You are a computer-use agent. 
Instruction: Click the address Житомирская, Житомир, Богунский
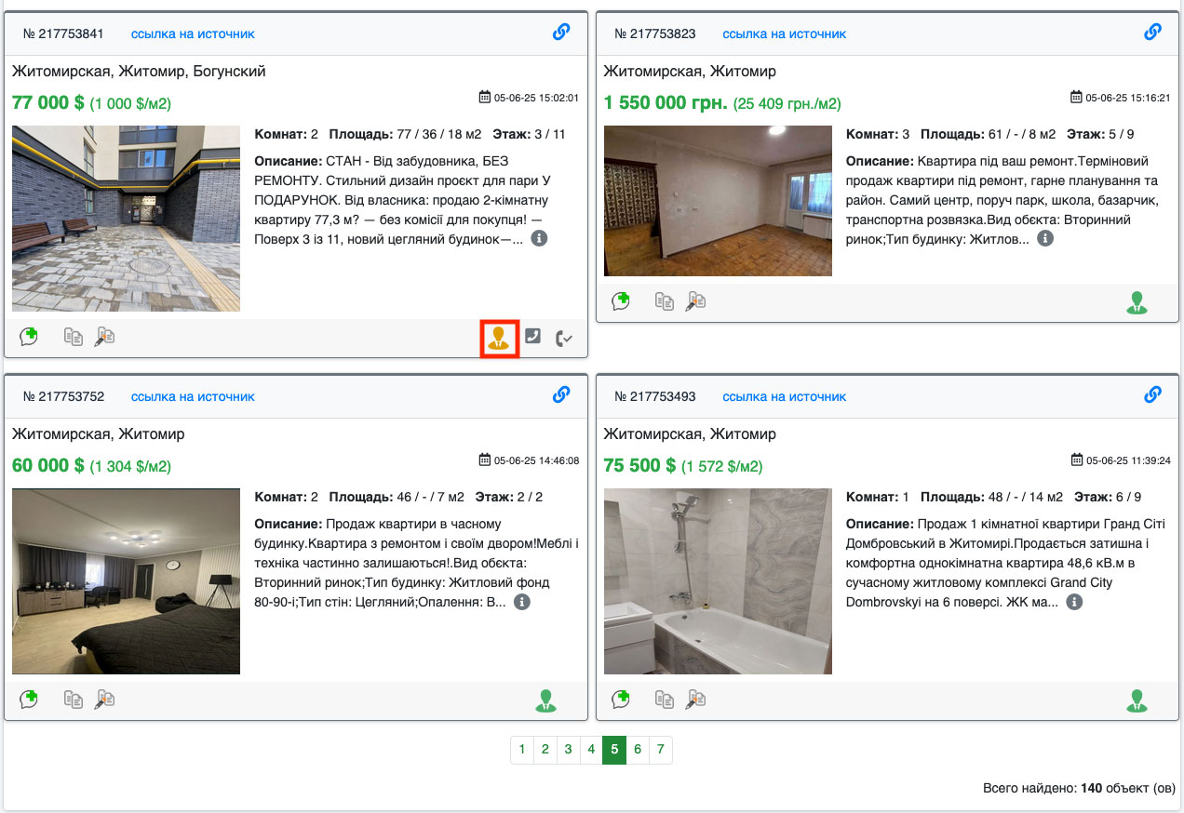140,72
